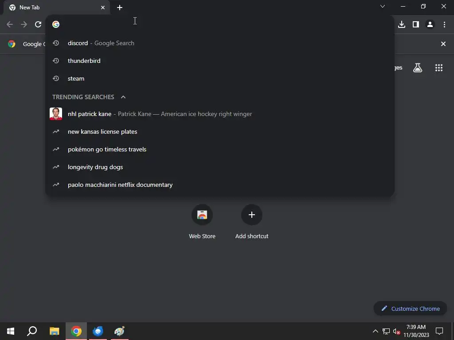Open Windows taskbar search

tap(32, 331)
